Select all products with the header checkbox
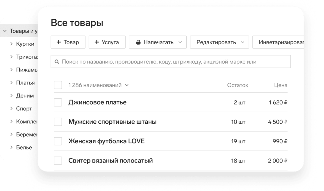Screen dimensions: 324x191 coord(58,85)
